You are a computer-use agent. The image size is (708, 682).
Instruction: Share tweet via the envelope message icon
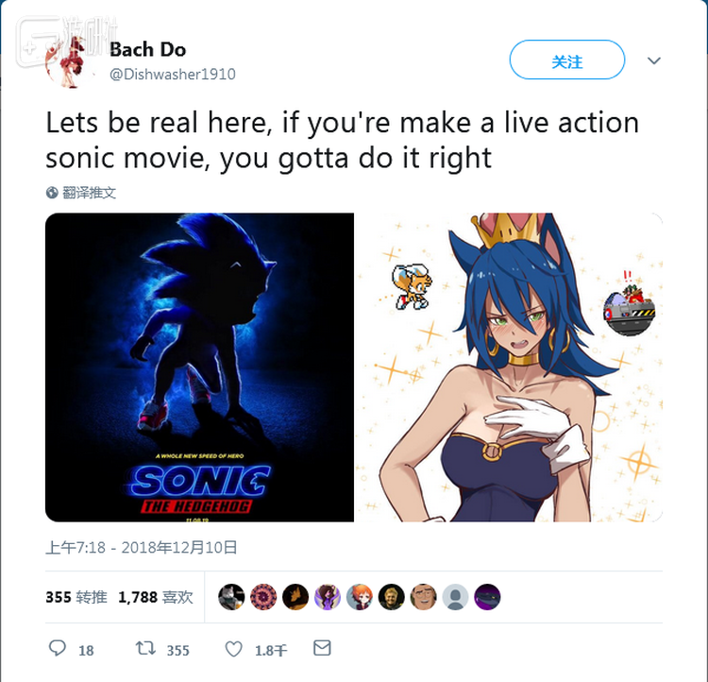[322, 648]
